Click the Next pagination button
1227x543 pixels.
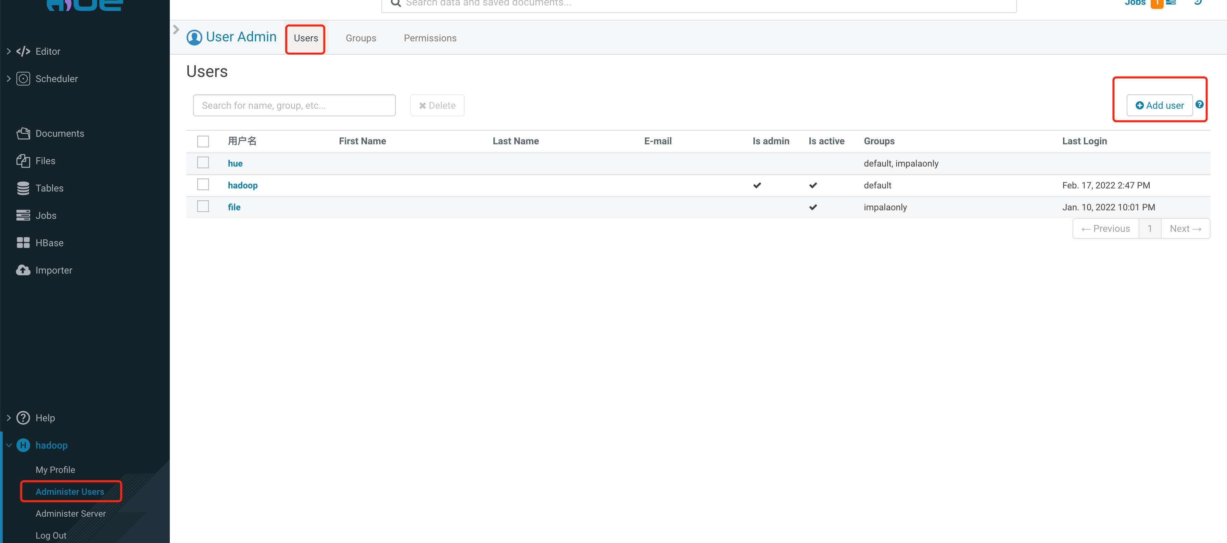pos(1185,229)
